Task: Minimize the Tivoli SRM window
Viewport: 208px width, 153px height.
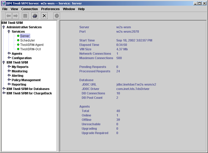Action: click(x=195, y=3)
